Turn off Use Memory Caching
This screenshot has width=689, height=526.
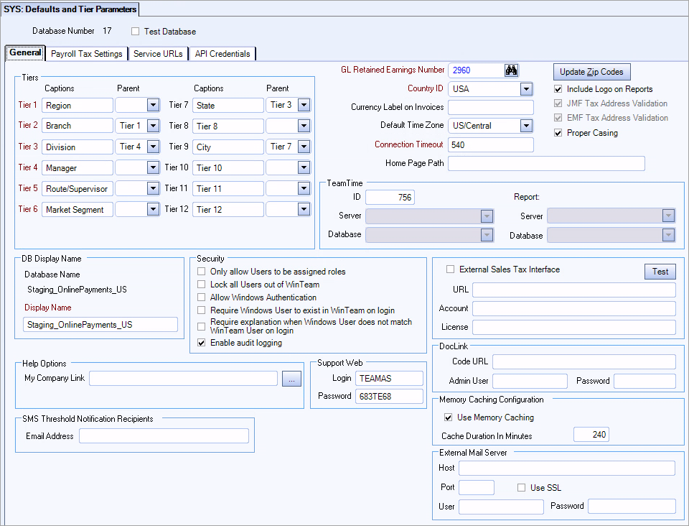(448, 417)
